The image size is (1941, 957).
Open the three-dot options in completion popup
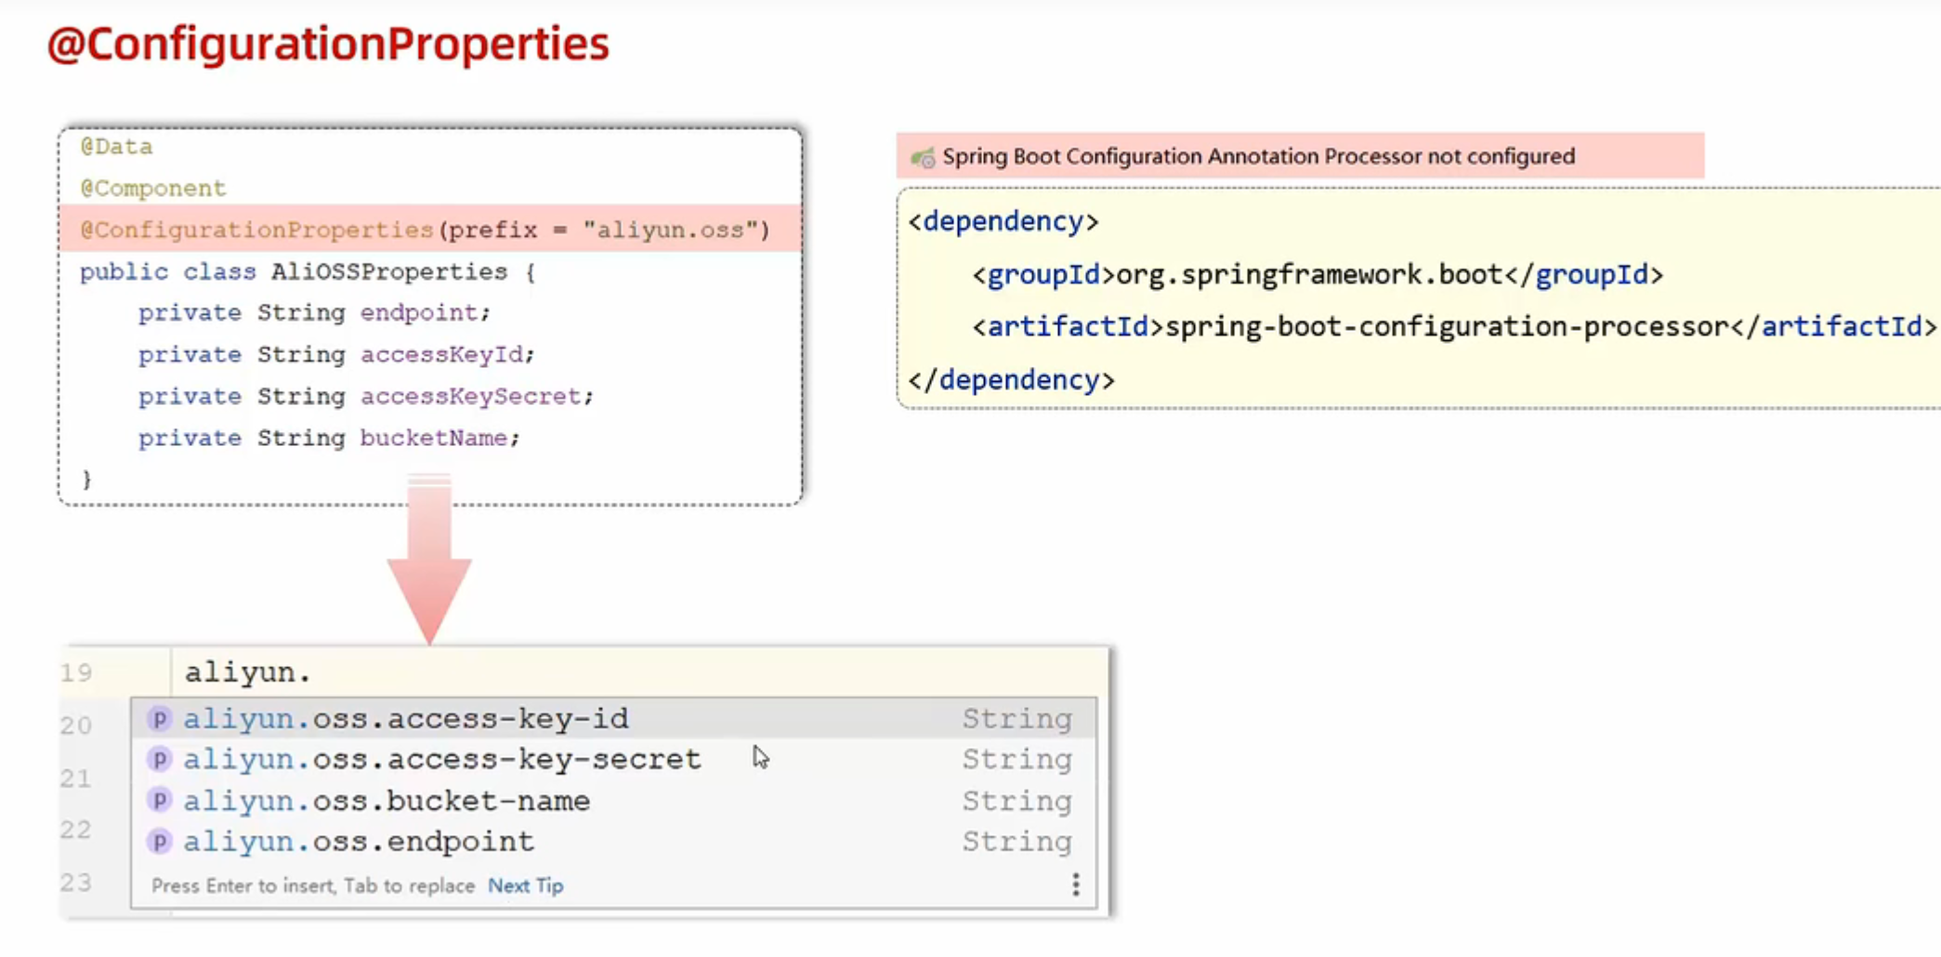pos(1075,885)
